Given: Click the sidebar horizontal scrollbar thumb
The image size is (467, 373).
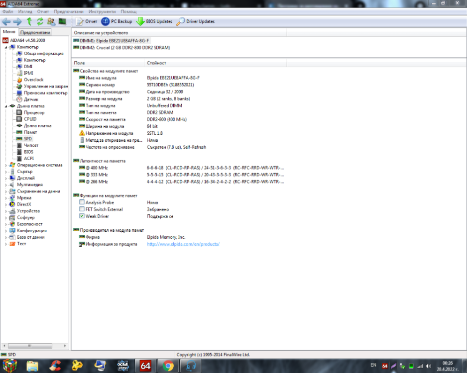Looking at the screenshot, I should click(30, 346).
